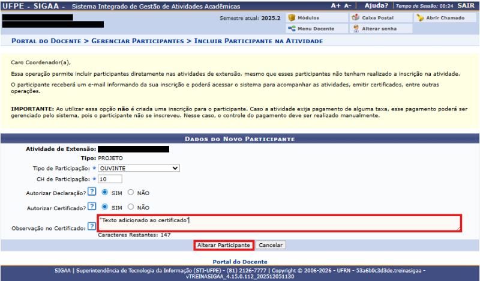Open the Menu Docente icon
Viewport: 480px width, 281px height.
pos(292,28)
